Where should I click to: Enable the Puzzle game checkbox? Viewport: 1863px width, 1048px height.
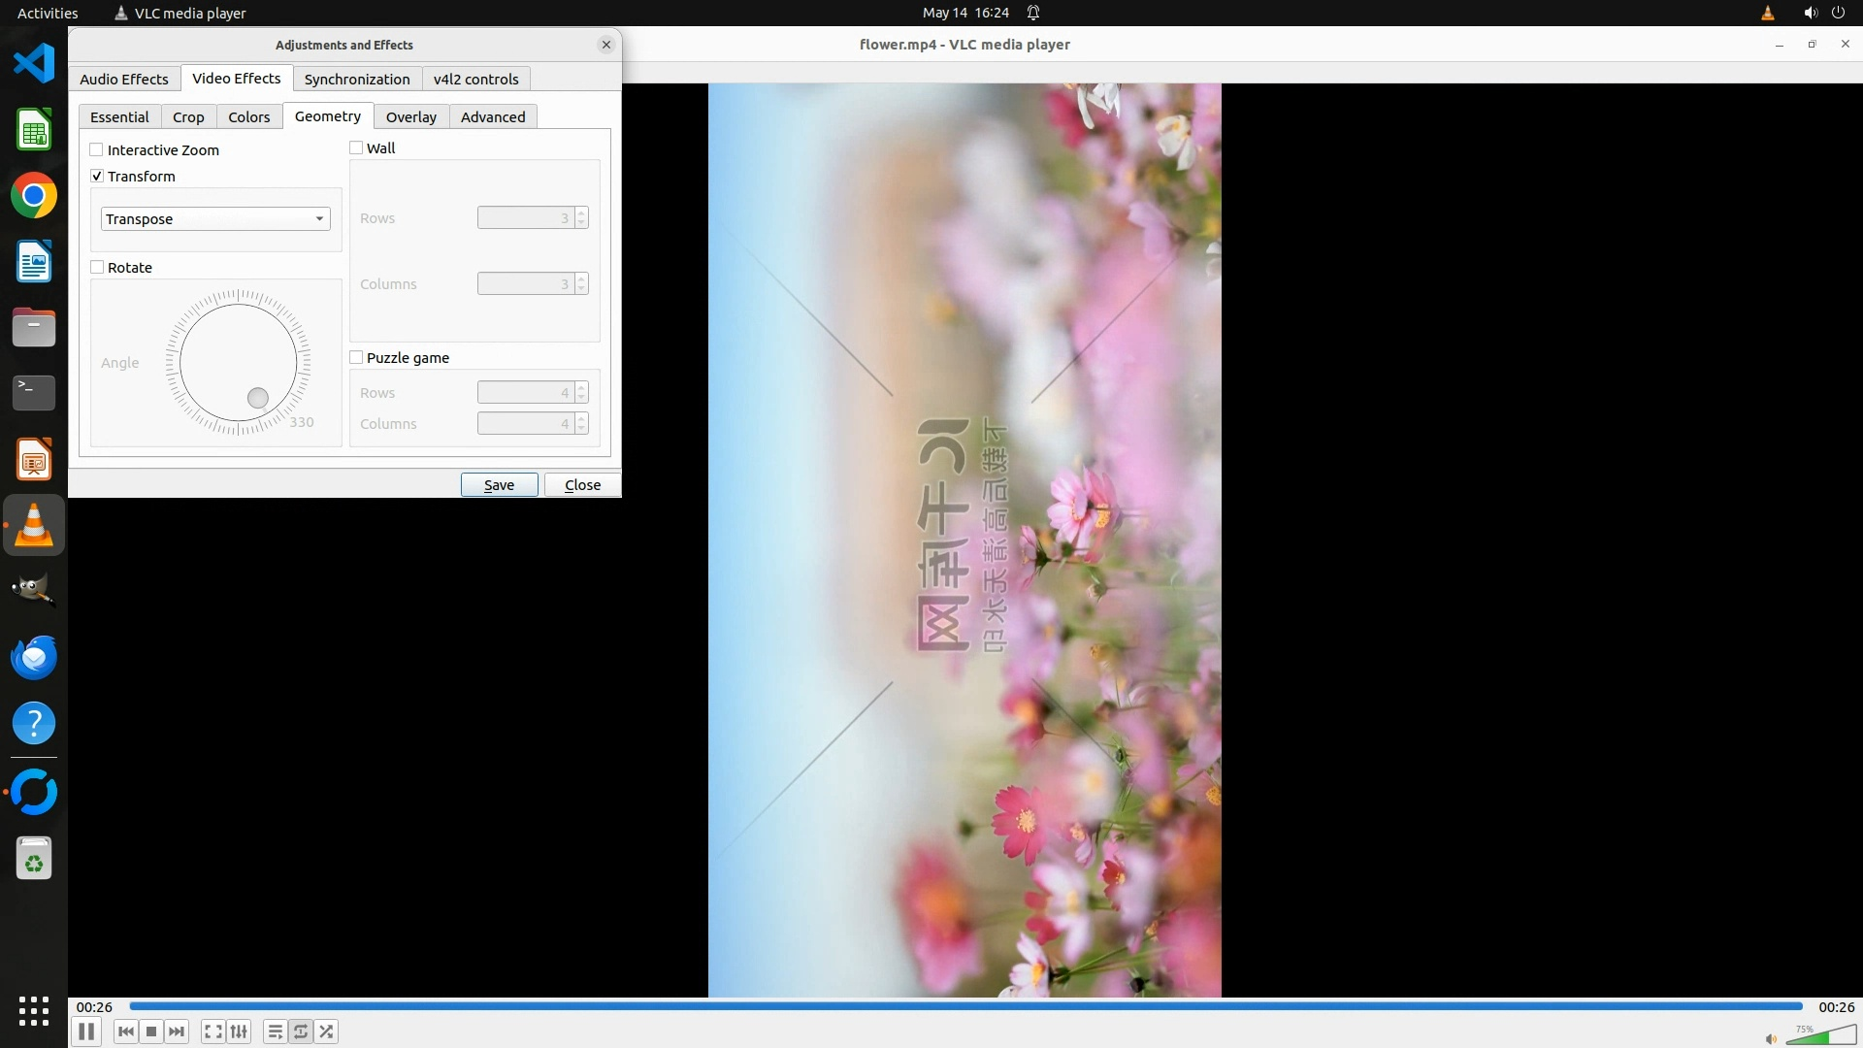[356, 357]
